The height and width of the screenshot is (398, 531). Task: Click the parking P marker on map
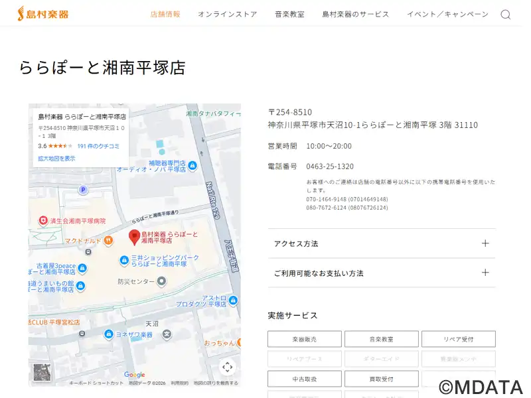coord(84,190)
